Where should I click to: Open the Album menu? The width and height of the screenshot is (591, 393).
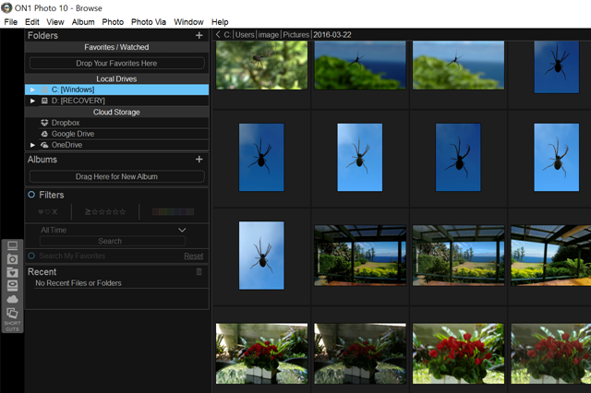83,21
